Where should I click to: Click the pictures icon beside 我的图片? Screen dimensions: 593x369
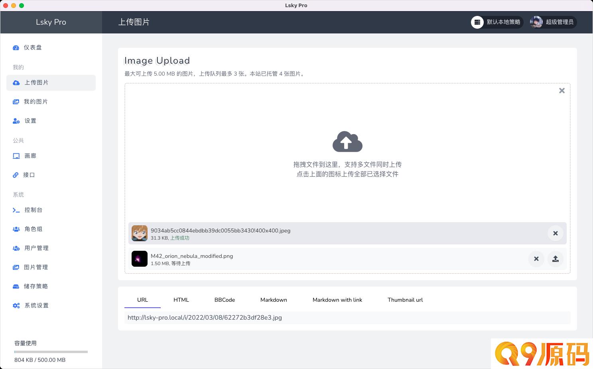(16, 102)
